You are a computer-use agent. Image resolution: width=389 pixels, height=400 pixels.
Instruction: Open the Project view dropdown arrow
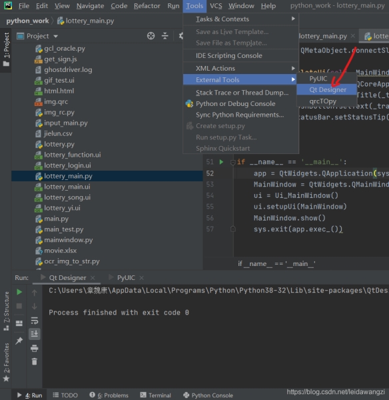55,36
